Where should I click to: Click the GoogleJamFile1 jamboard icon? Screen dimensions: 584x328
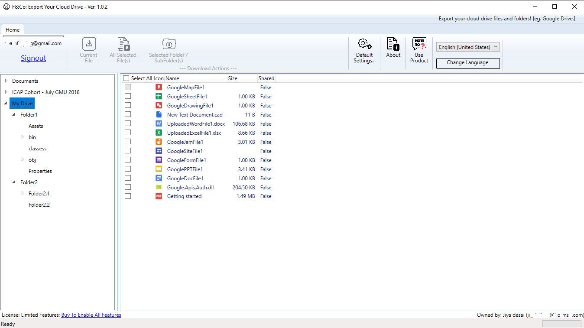pyautogui.click(x=159, y=142)
